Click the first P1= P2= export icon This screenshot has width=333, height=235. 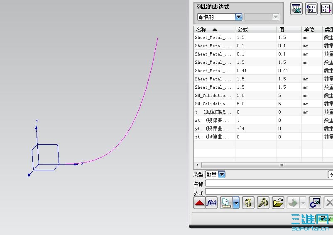(x=311, y=9)
